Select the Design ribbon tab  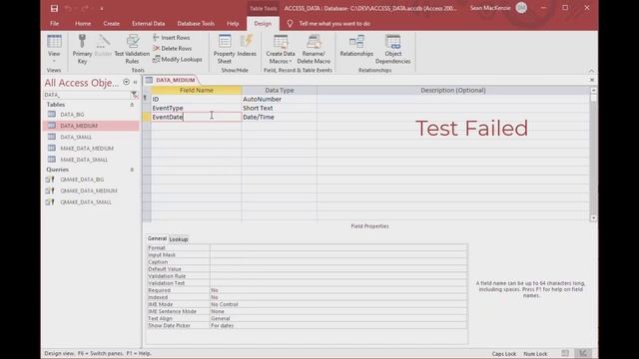point(263,24)
